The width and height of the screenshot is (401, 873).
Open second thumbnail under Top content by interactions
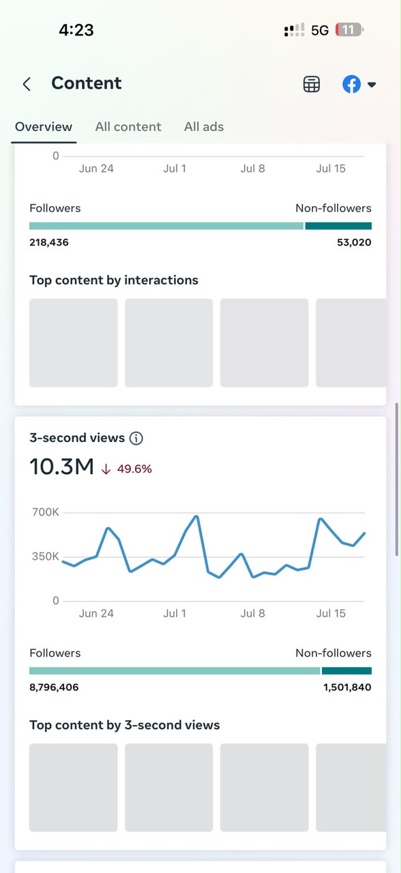[169, 343]
